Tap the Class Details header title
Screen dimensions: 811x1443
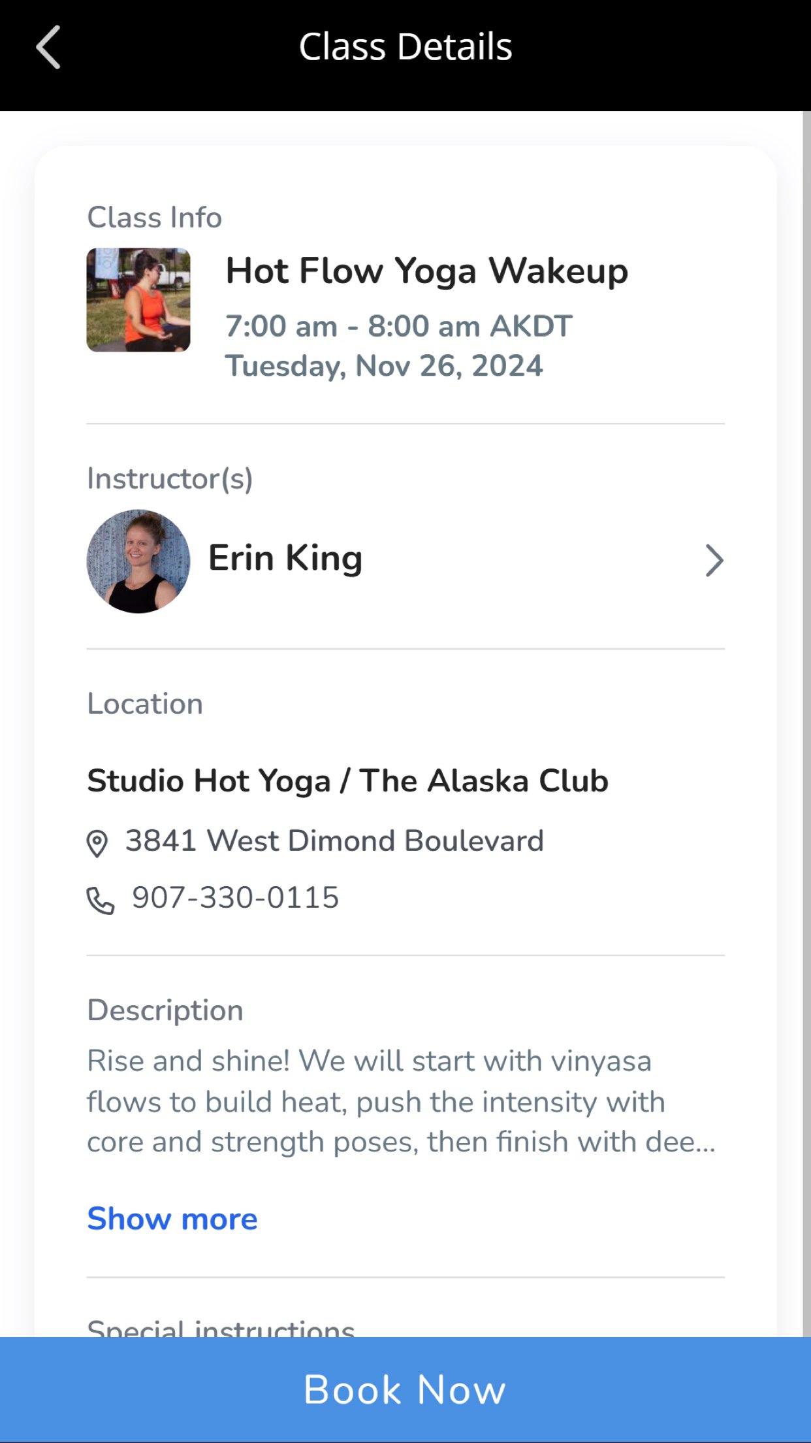point(405,47)
